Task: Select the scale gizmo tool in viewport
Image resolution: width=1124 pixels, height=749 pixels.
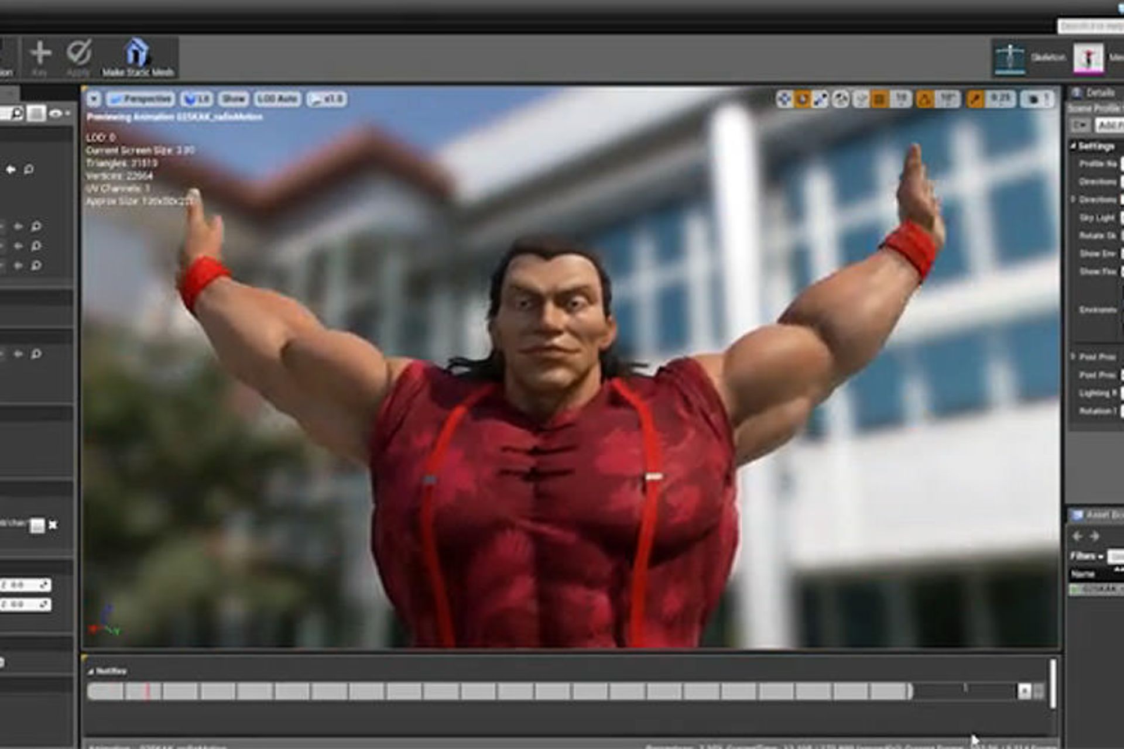Action: (821, 99)
